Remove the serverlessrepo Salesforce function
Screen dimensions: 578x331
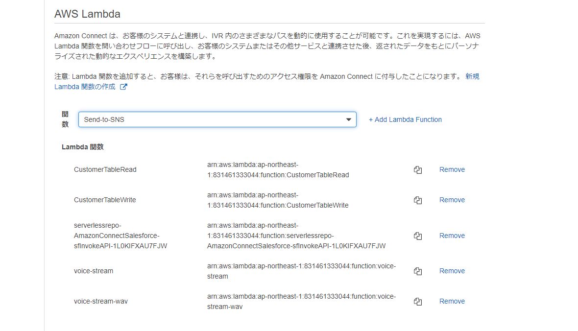coord(452,236)
